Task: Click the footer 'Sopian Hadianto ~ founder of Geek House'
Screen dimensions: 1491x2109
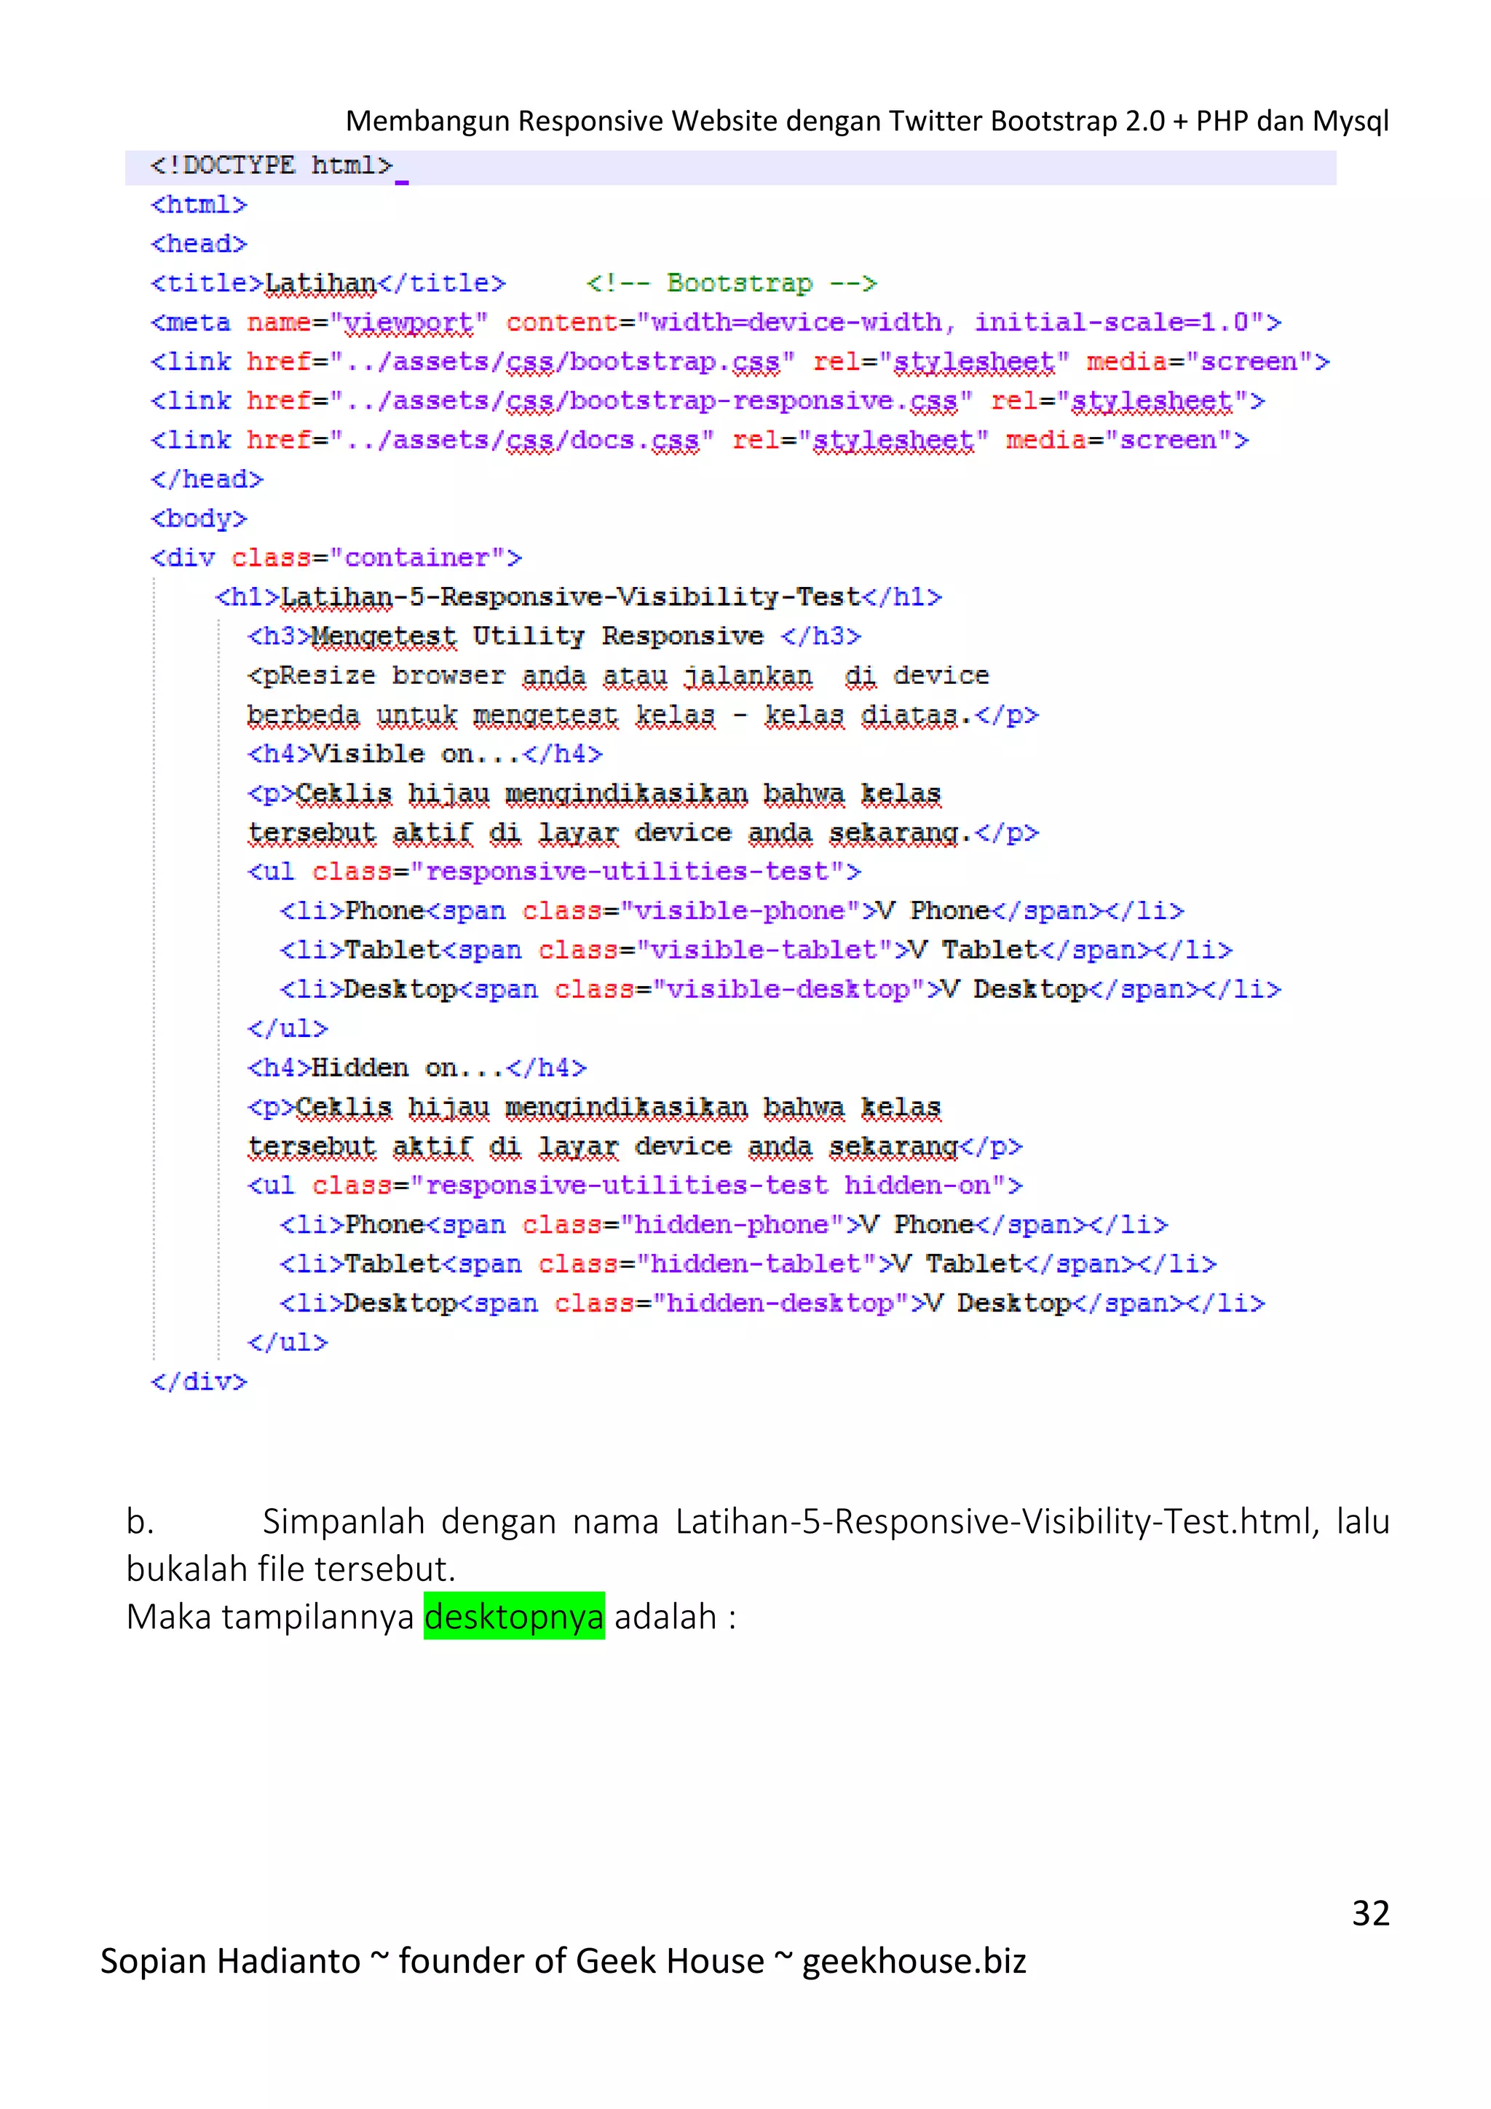Action: coord(432,1961)
